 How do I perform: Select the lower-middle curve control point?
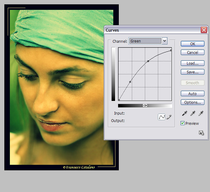pyautogui.click(x=130, y=82)
